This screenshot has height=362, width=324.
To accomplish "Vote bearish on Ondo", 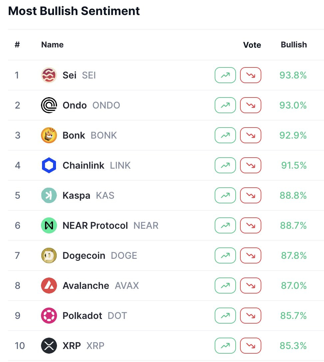I will point(251,105).
